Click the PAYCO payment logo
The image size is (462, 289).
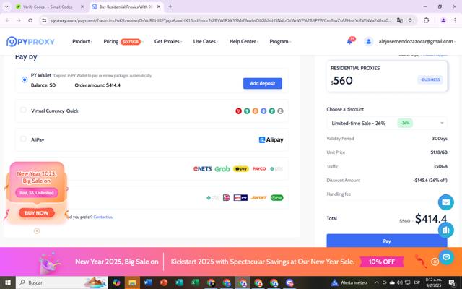click(x=259, y=168)
